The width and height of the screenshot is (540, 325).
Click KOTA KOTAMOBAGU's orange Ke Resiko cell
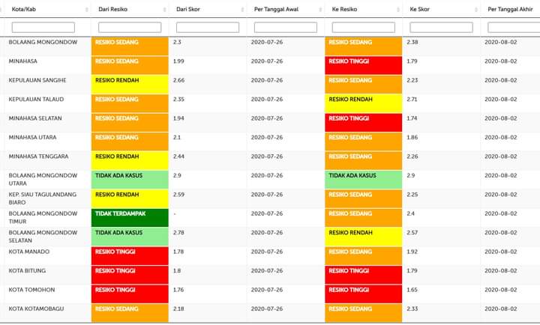pyautogui.click(x=363, y=313)
